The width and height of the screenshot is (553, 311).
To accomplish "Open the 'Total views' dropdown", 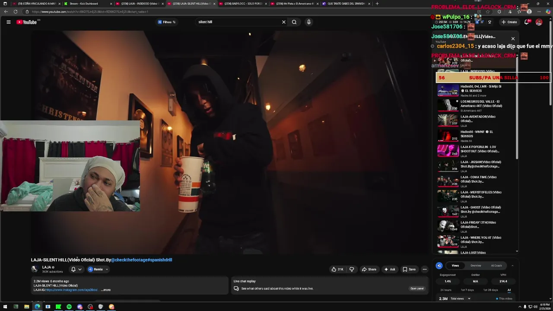I will coord(461,298).
